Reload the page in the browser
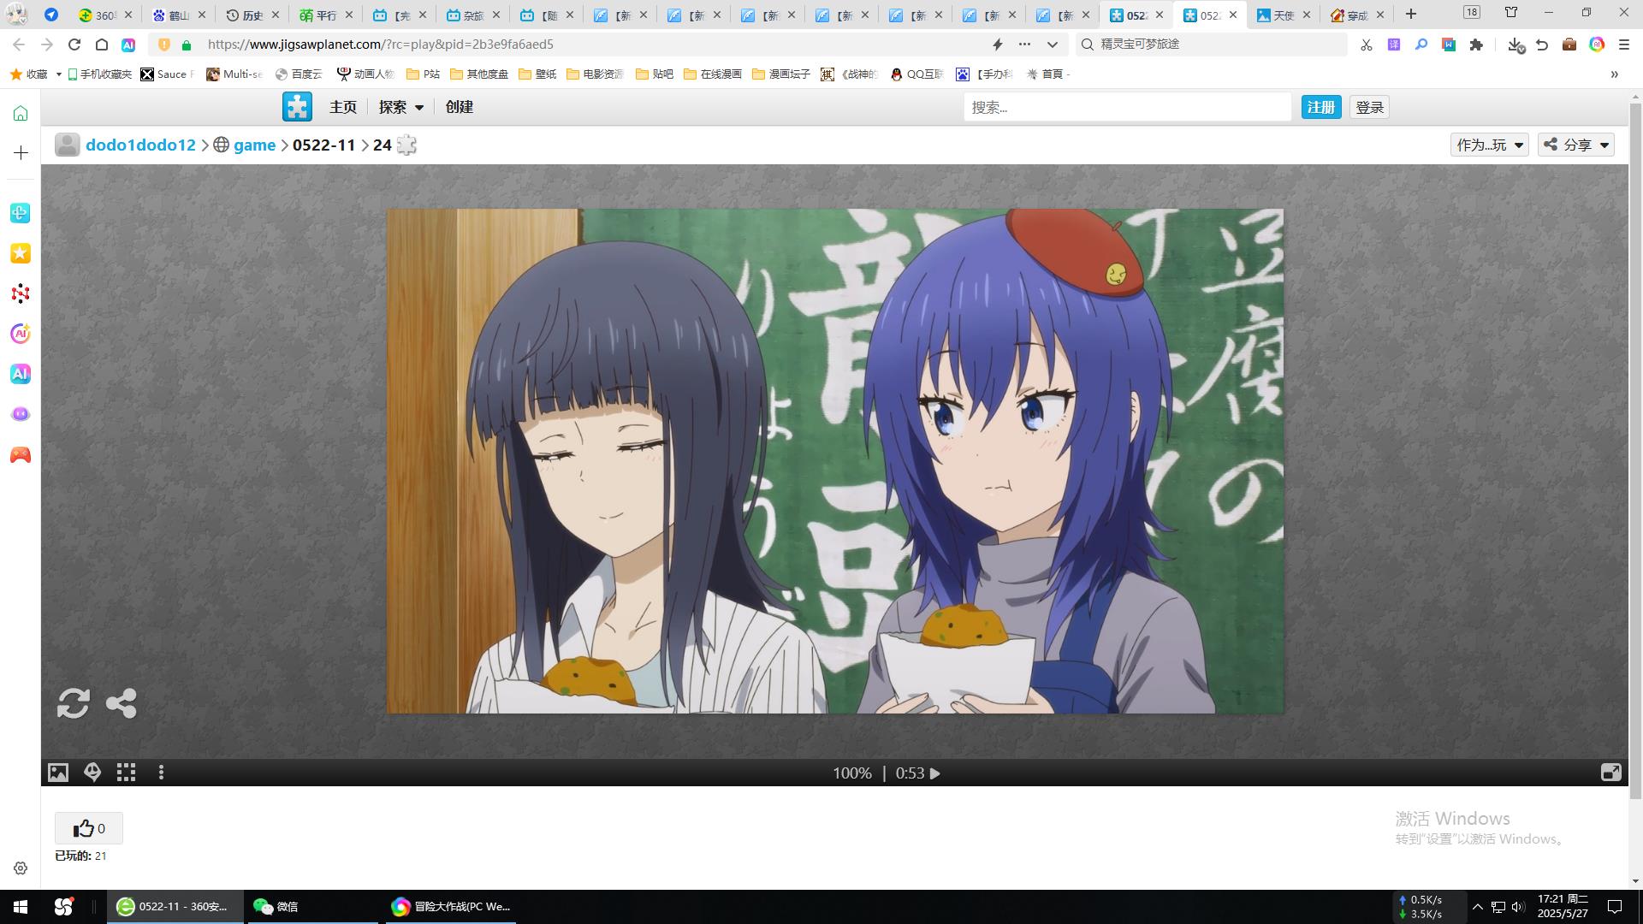The image size is (1643, 924). coord(74,44)
